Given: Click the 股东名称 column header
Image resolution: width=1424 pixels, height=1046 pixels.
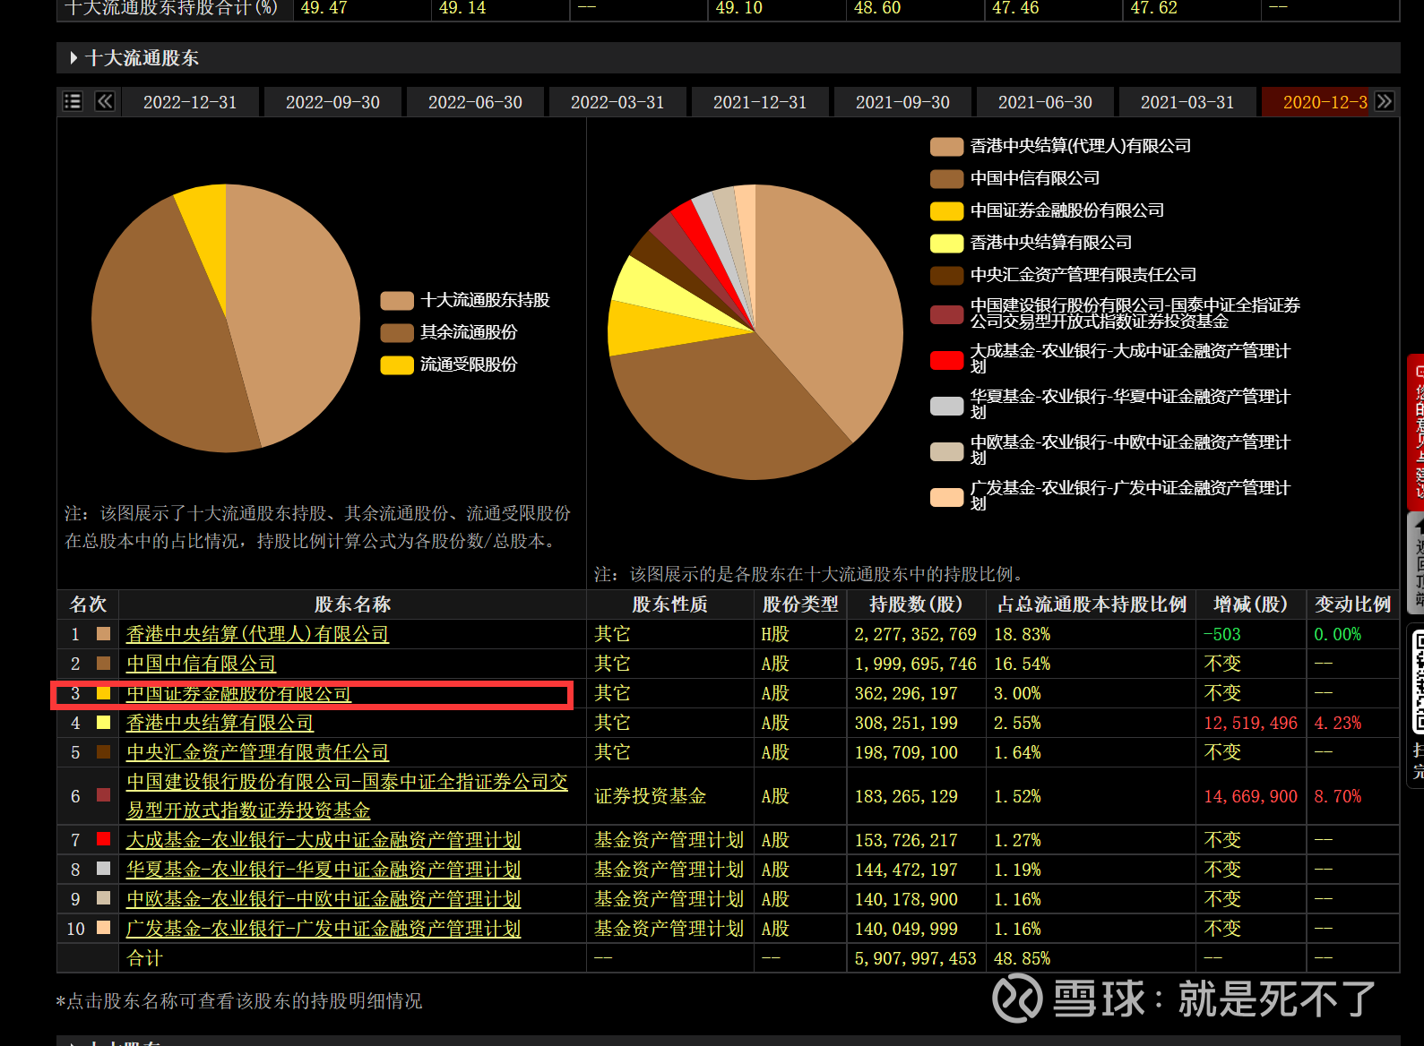Looking at the screenshot, I should pyautogui.click(x=352, y=604).
